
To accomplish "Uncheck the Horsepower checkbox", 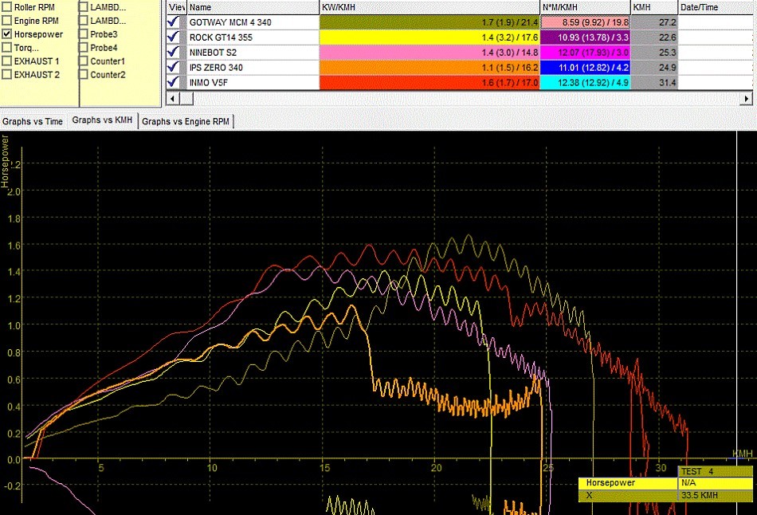I will (7, 34).
